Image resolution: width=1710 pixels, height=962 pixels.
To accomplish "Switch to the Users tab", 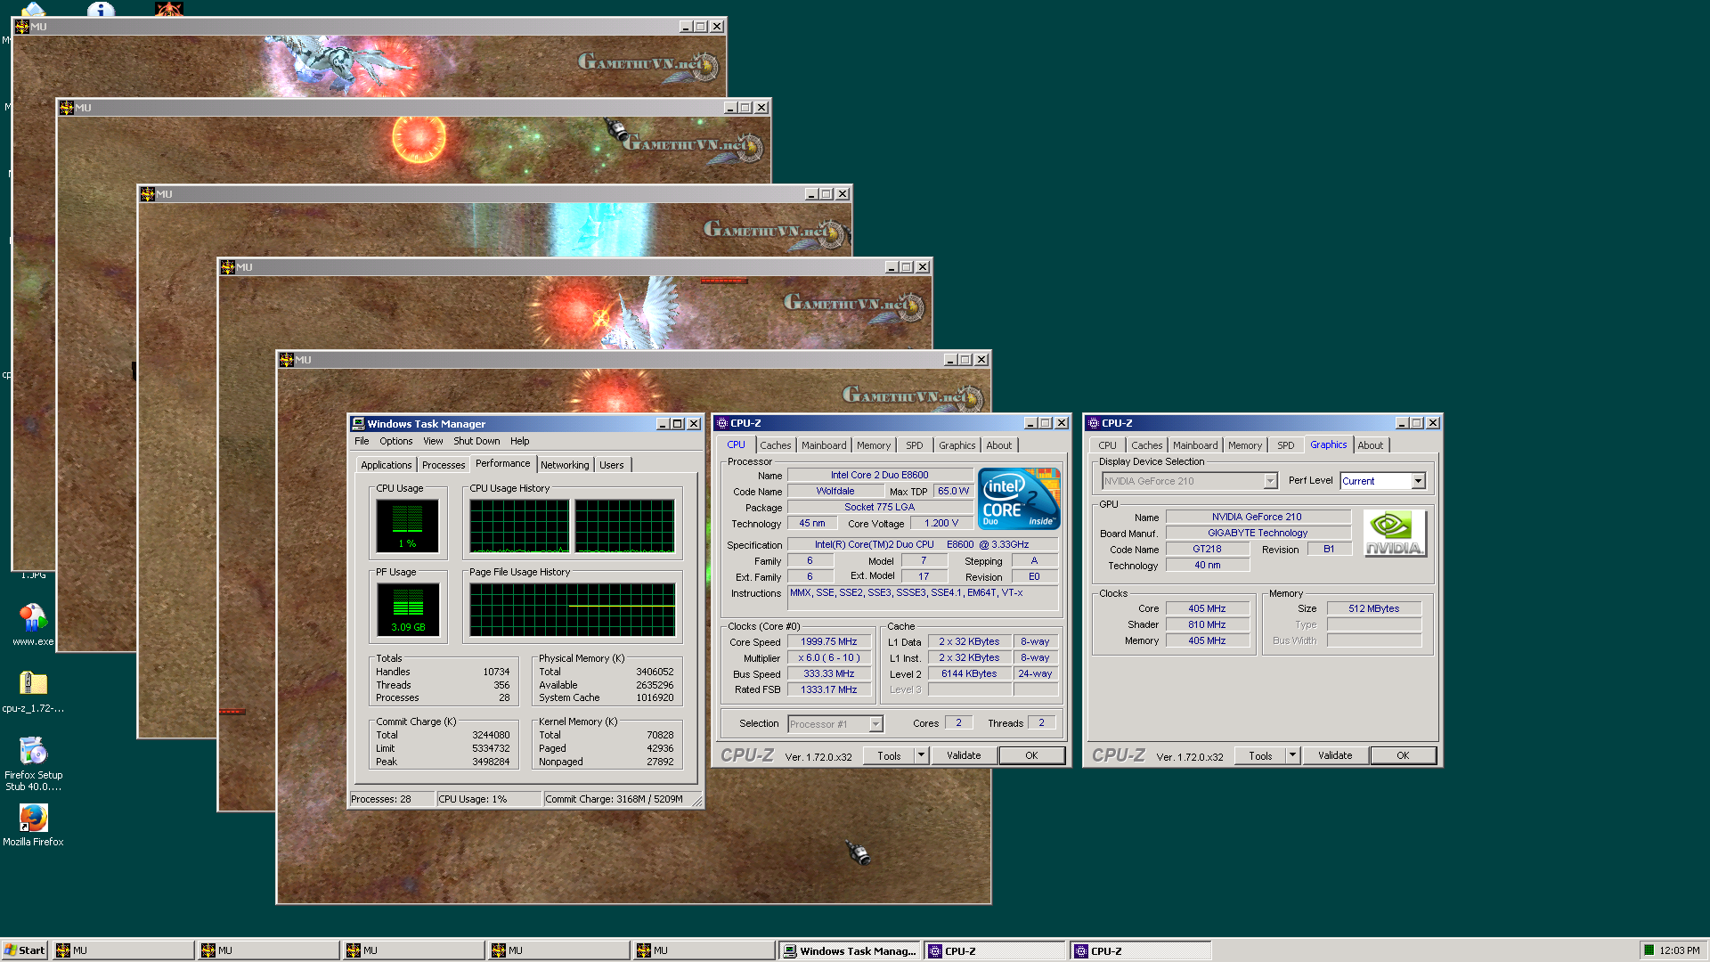I will coord(612,465).
